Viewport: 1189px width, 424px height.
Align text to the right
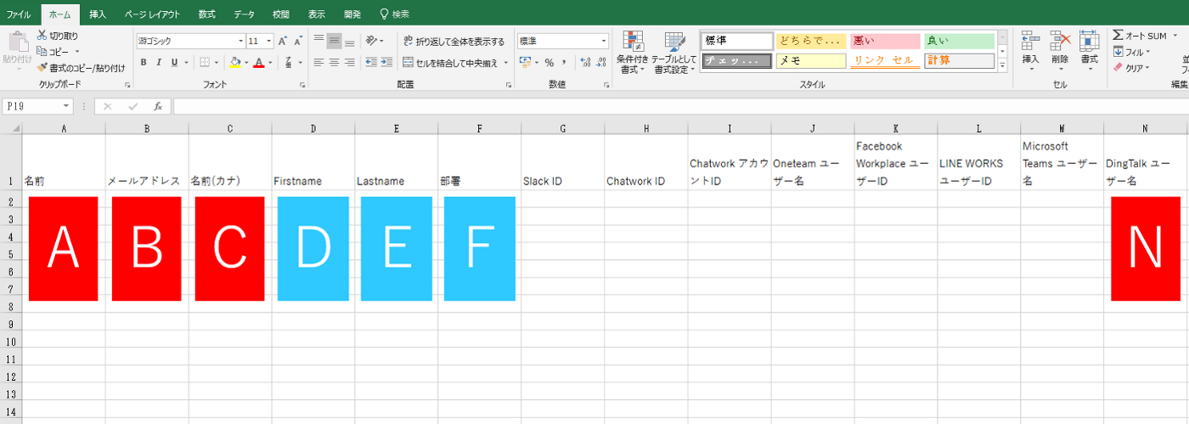pyautogui.click(x=350, y=62)
